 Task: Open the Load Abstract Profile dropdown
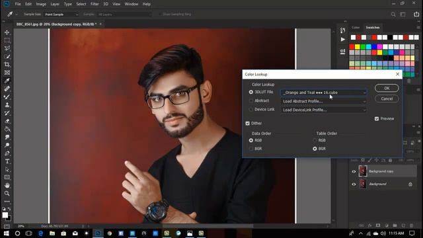click(x=323, y=101)
